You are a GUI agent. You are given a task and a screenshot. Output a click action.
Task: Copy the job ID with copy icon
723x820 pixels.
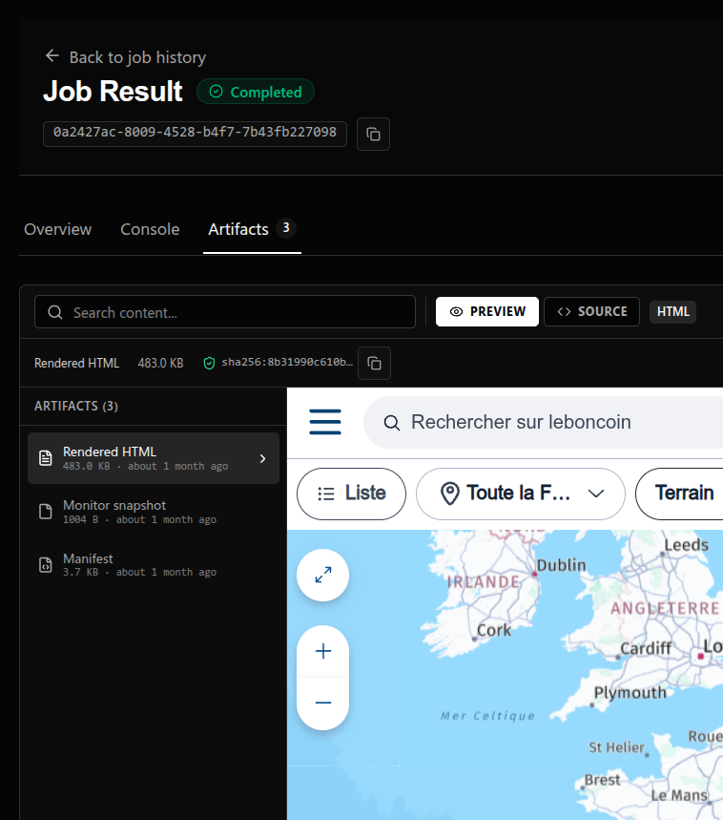click(373, 135)
